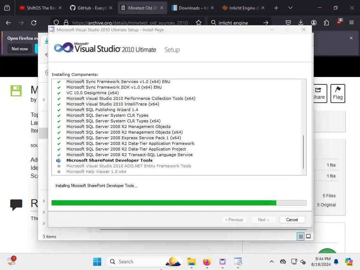Click the network display tray icon

point(294,262)
